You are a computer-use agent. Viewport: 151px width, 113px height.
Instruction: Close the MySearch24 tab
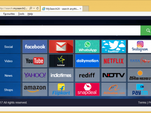click(x=80, y=9)
